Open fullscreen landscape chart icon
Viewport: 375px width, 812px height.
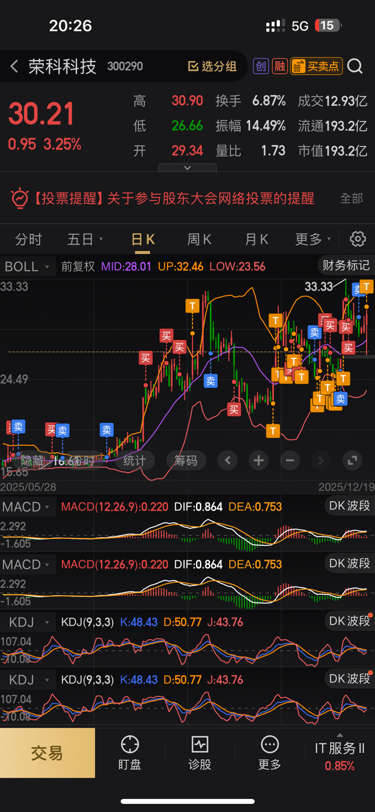[352, 460]
